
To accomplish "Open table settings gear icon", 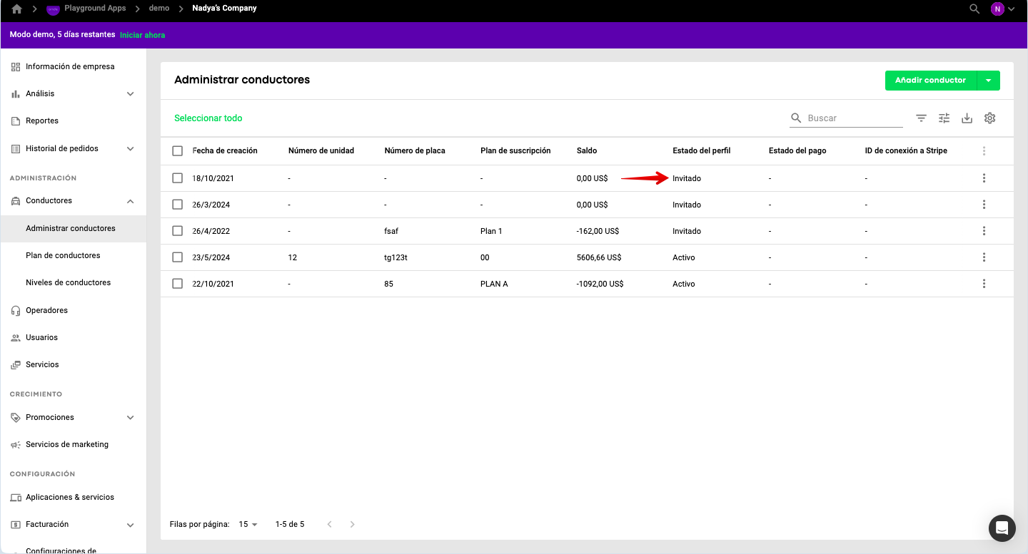I will [989, 118].
